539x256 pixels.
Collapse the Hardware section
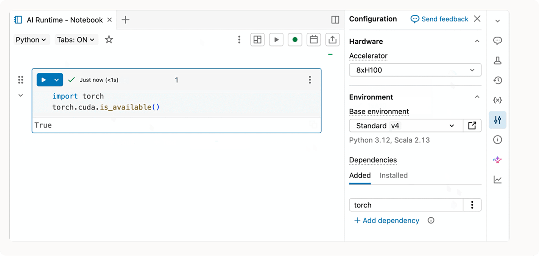(477, 41)
